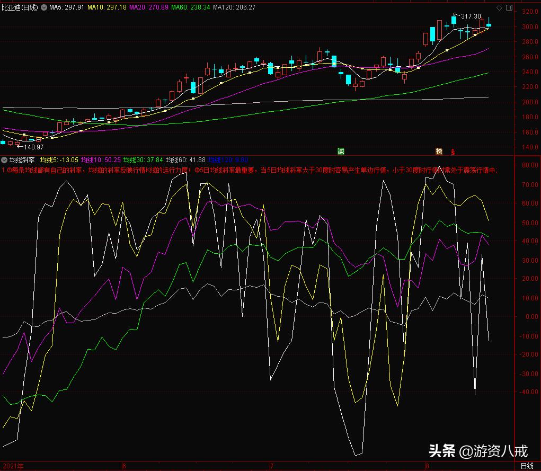Click the 0.00 slope axis label
The image size is (541, 471).
click(x=531, y=316)
